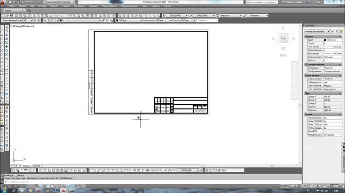The height and width of the screenshot is (193, 345).
Task: Click 'Слой' row value 0 in Properties
Action: [x=333, y=44]
